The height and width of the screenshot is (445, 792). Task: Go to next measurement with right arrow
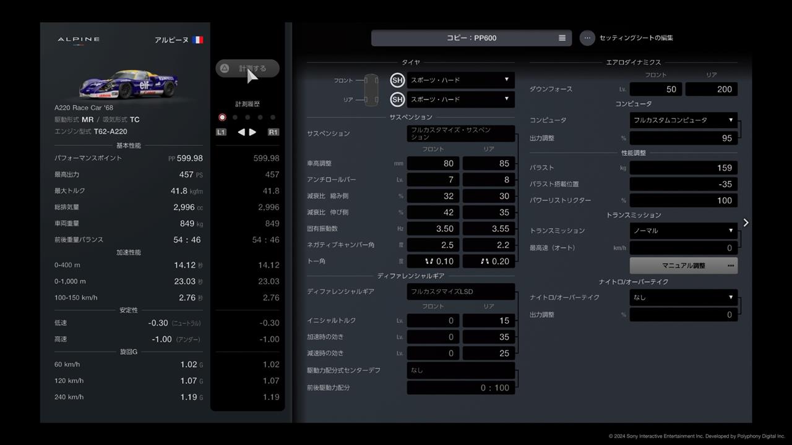(252, 132)
